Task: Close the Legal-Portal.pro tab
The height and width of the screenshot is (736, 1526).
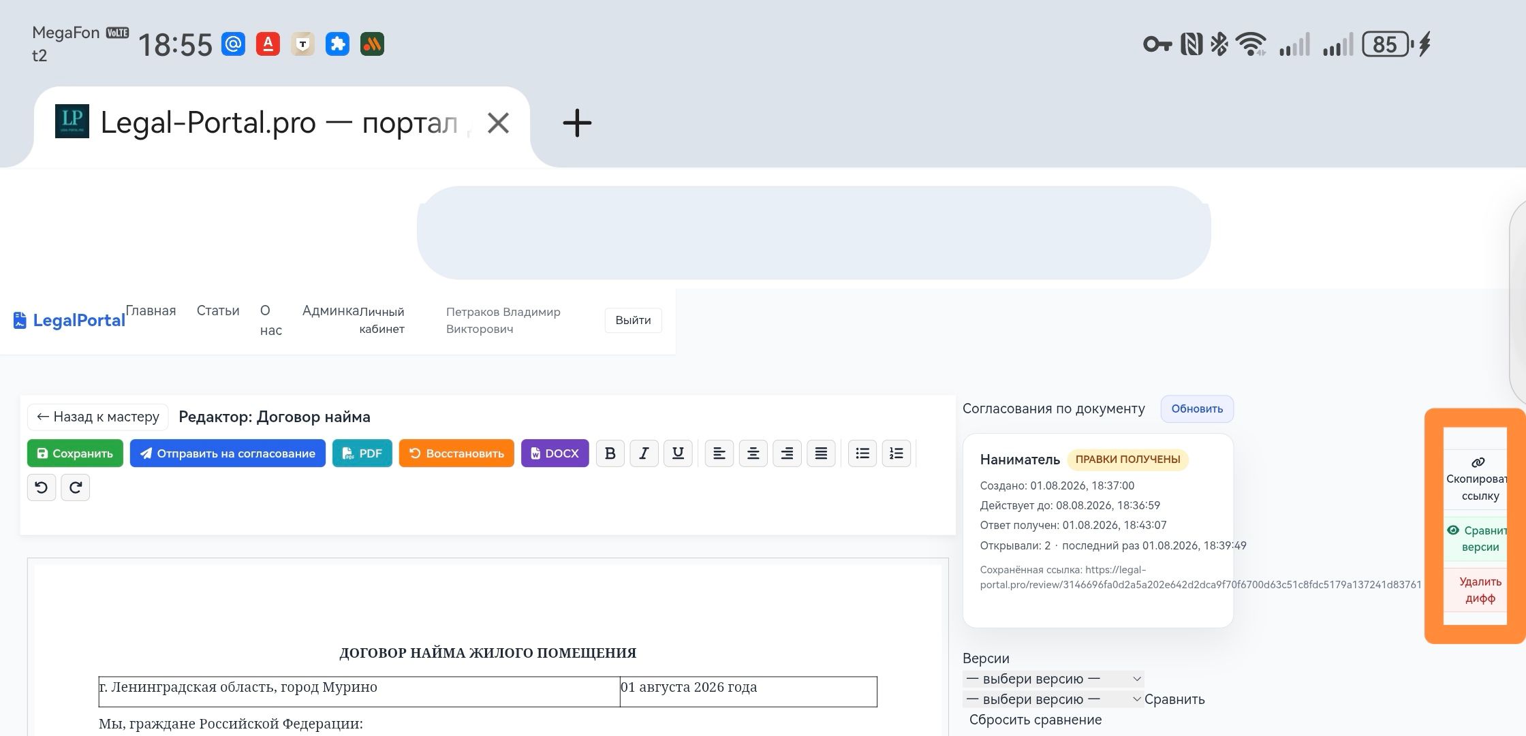Action: (x=498, y=123)
